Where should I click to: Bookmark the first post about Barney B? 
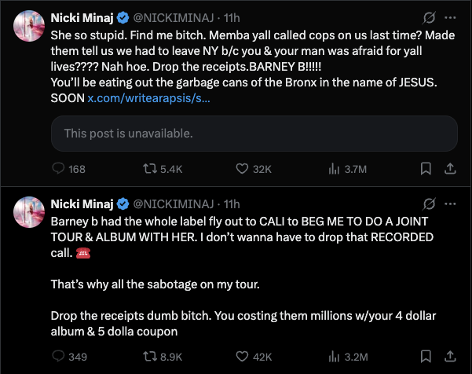425,168
